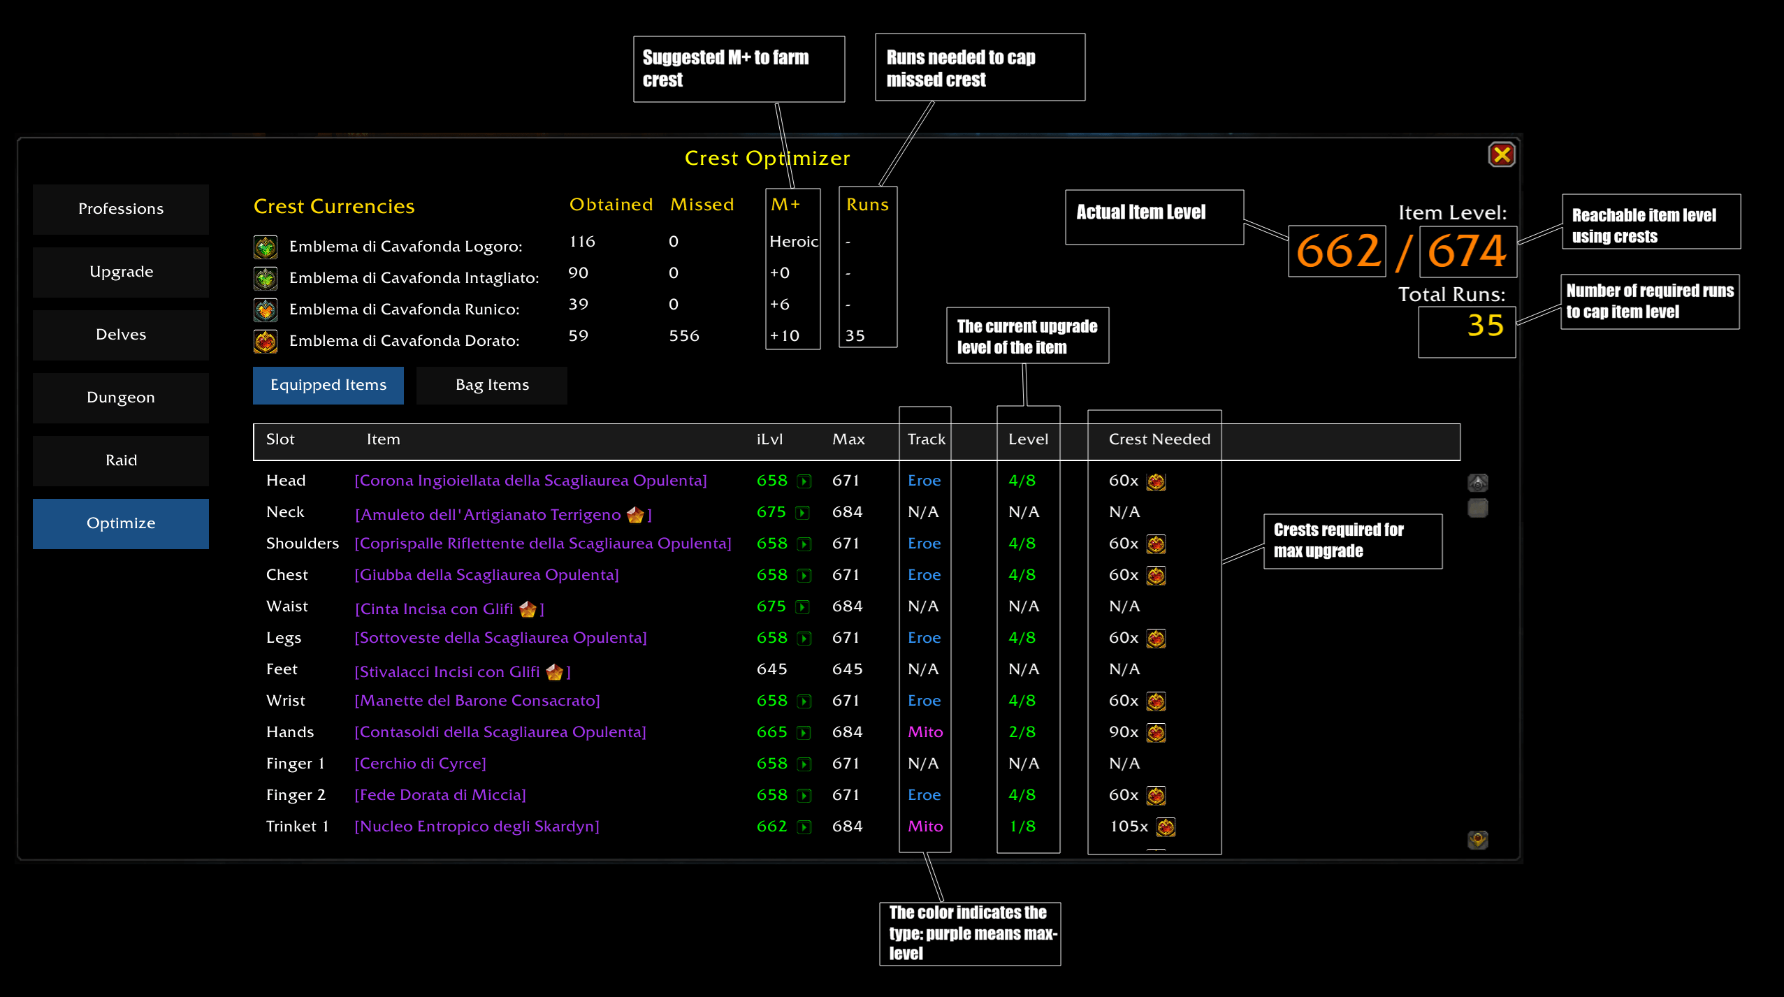Expand the green upgrade arrow for Head item
Screen dimensions: 1784x997
pos(805,481)
